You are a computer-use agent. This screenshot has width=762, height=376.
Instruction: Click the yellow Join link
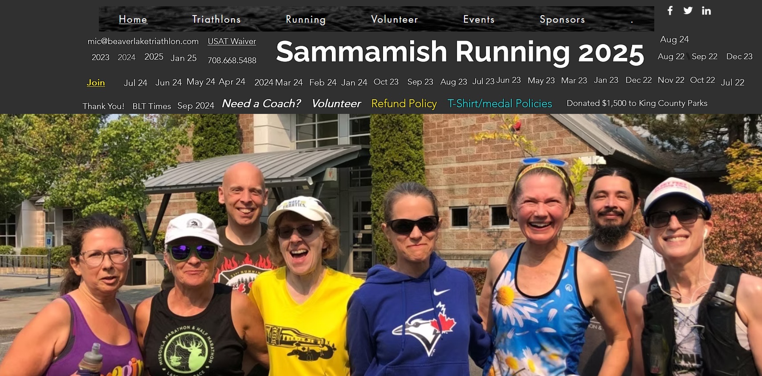[x=96, y=82]
